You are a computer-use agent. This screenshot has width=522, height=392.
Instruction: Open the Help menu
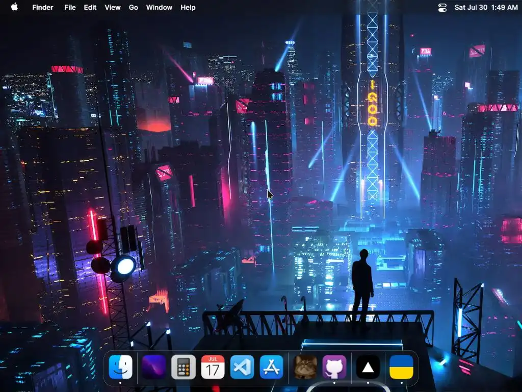tap(188, 7)
